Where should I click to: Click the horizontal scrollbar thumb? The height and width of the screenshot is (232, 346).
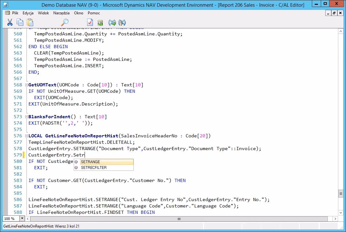click(179, 219)
